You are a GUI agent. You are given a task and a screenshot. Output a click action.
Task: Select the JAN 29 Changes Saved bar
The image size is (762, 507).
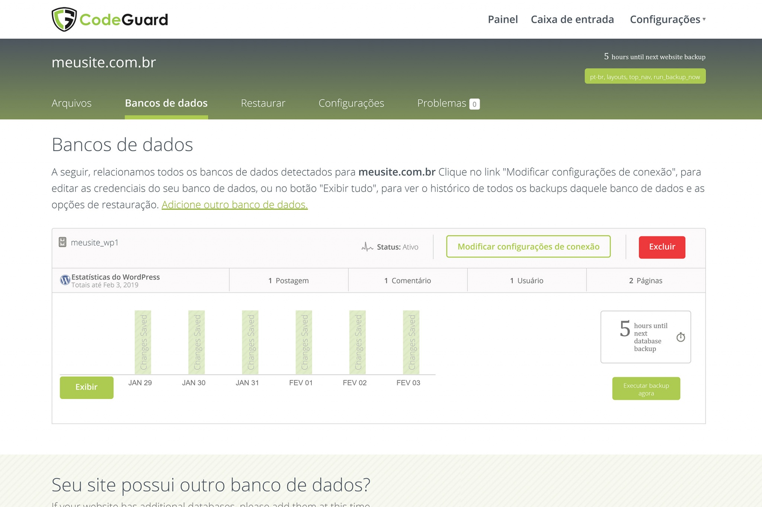click(x=143, y=341)
